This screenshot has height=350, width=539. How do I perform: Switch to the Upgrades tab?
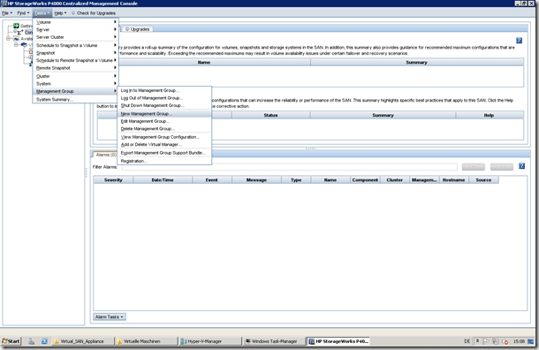[x=137, y=29]
